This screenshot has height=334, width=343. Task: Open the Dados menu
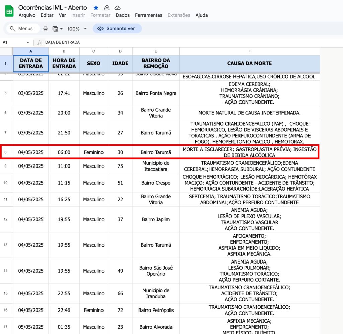coord(123,15)
